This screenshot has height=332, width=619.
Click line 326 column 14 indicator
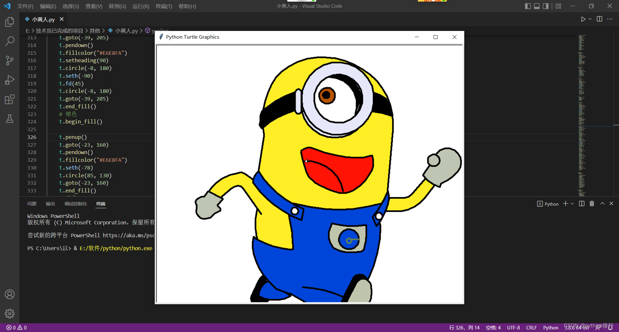[x=464, y=327]
